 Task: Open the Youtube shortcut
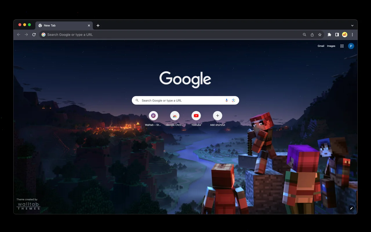[196, 119]
